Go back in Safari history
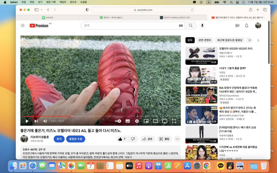The height and width of the screenshot is (173, 277). [x=48, y=10]
